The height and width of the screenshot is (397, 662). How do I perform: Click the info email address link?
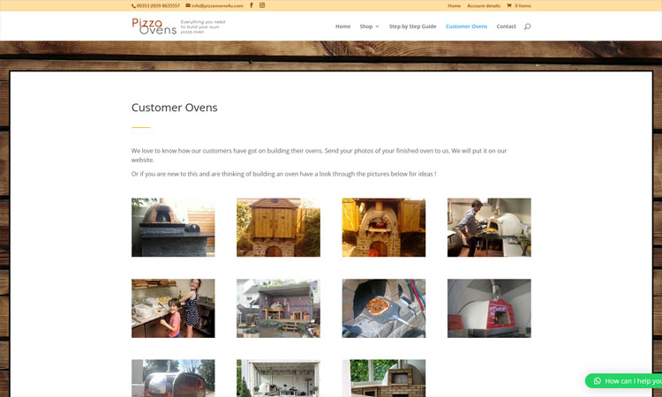214,5
